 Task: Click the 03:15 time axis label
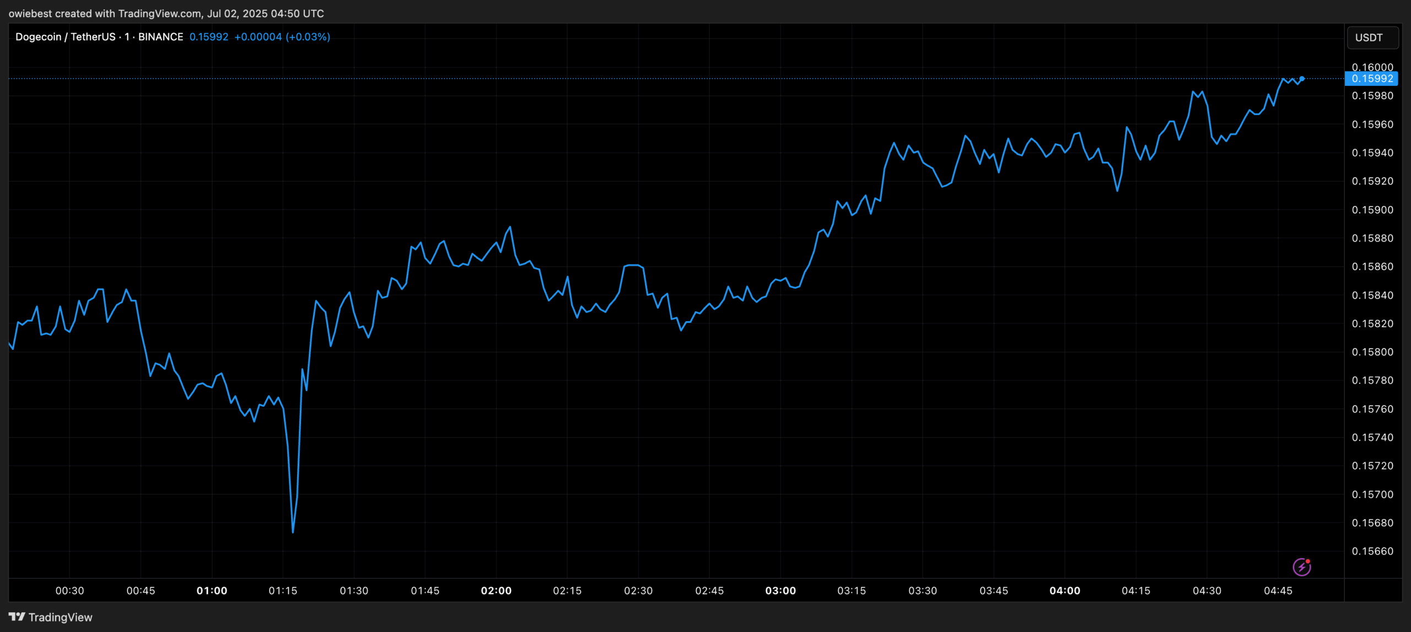852,591
